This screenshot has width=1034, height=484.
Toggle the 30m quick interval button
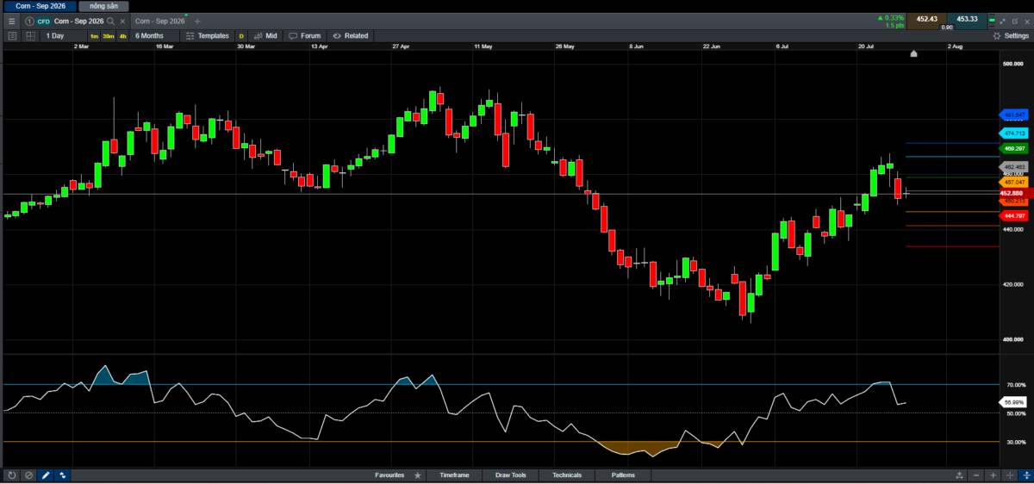[x=109, y=36]
